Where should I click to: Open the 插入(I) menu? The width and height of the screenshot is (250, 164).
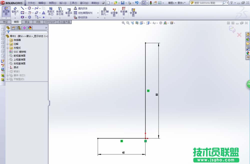pos(63,3)
